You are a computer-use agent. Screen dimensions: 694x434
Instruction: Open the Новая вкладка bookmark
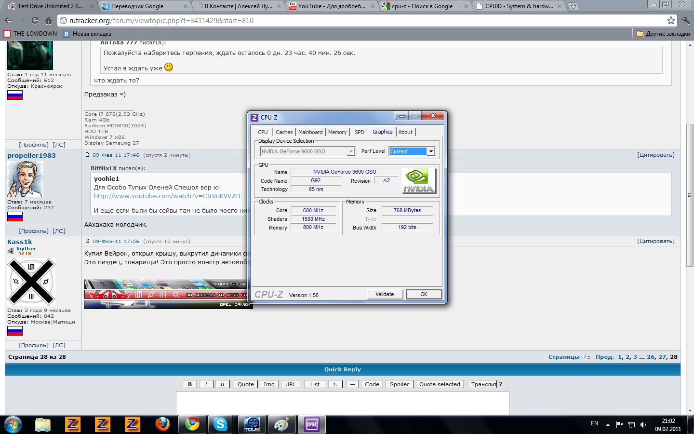87,34
